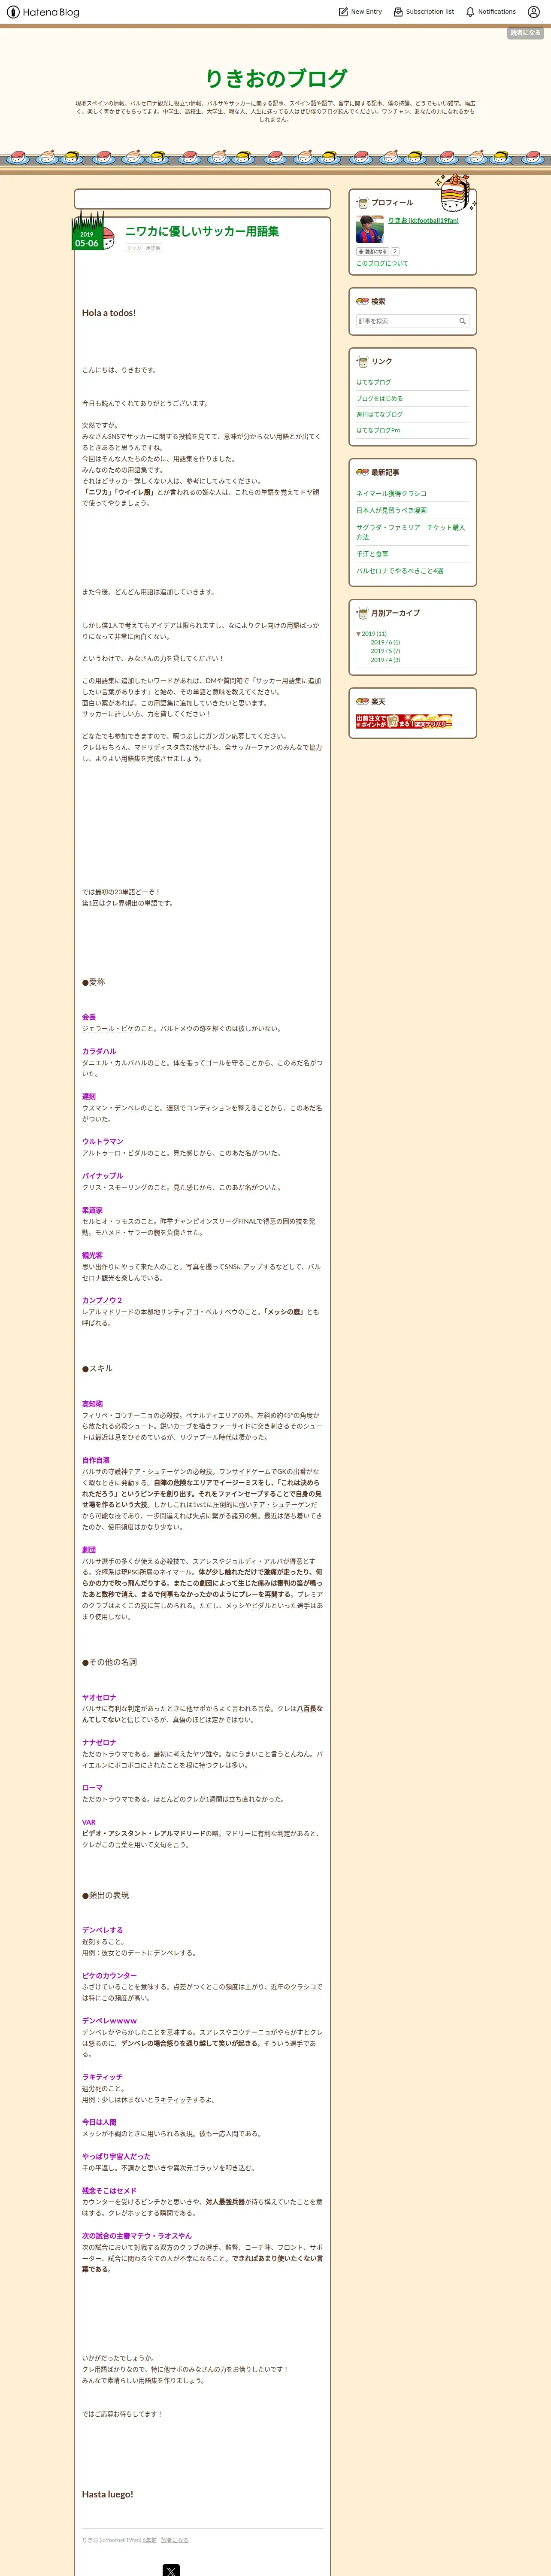Click footer timestamp 6年前
Screen dimensions: 551x2576
click(150, 2540)
